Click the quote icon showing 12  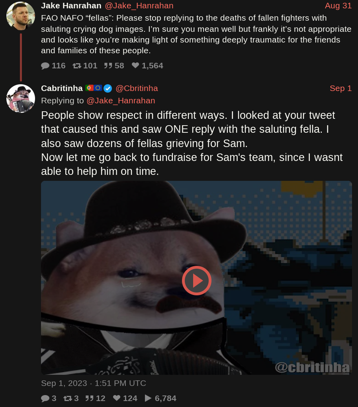pos(90,398)
